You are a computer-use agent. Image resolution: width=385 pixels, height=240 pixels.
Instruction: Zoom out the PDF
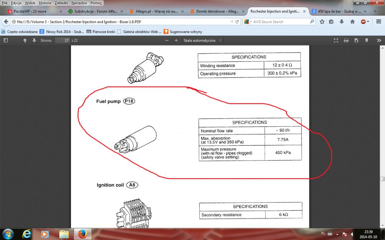(167, 40)
